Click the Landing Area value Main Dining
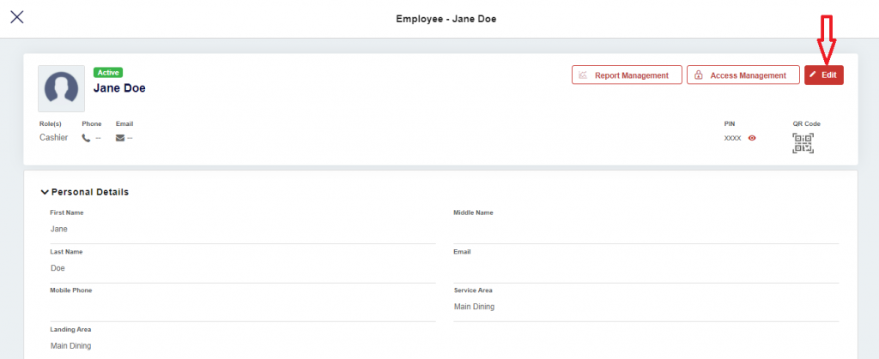Viewport: 879px width, 359px height. click(70, 346)
